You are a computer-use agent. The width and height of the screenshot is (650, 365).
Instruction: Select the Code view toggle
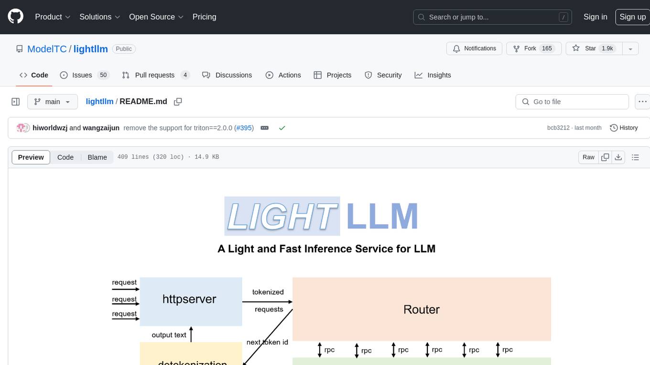[65, 157]
